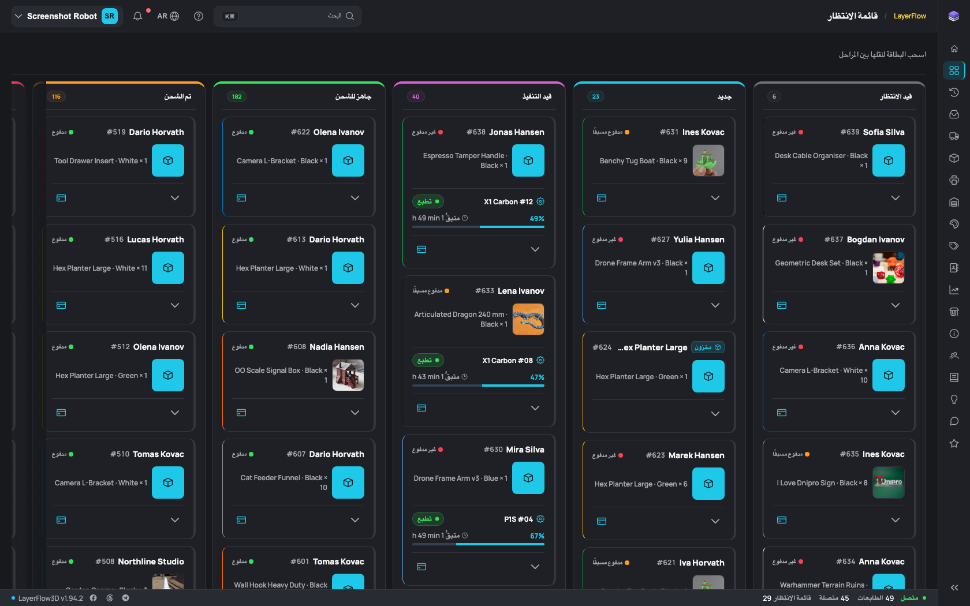970x606 pixels.
Task: Expand order #622 Olena Ivanov card
Action: (355, 198)
